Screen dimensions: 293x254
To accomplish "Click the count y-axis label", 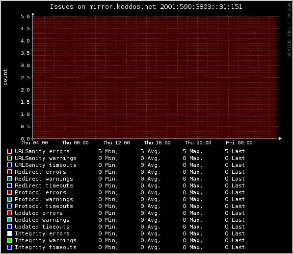I will click(x=5, y=77).
